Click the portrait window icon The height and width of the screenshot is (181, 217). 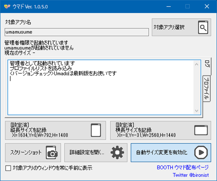point(96,130)
